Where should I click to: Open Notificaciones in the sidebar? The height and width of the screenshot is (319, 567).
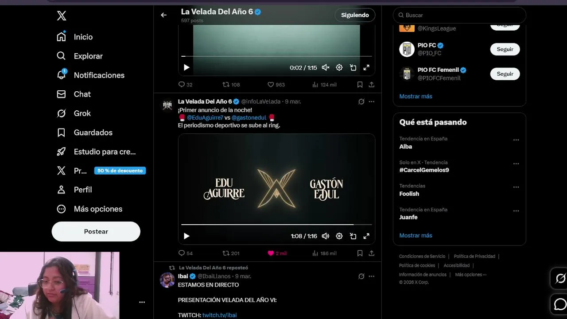[x=90, y=75]
